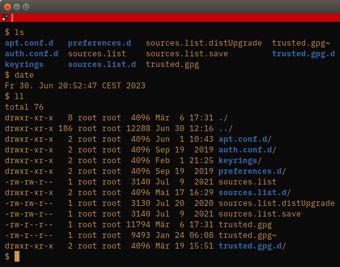Click the 12288 size of the ../ entry

[138, 128]
